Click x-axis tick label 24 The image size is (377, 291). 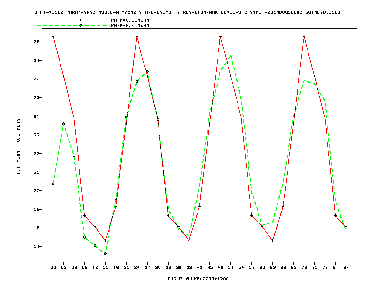(x=137, y=267)
